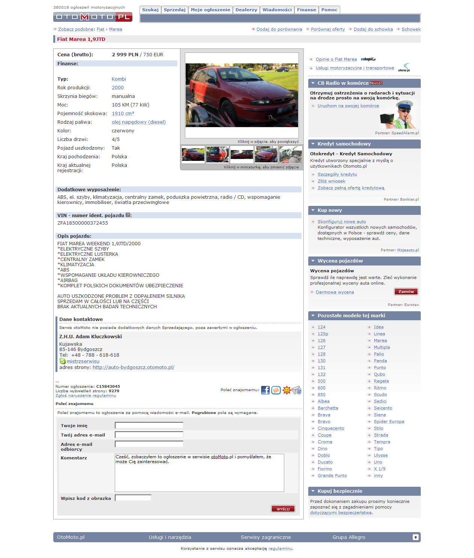Click the Darmowa wycena link

tap(335, 292)
